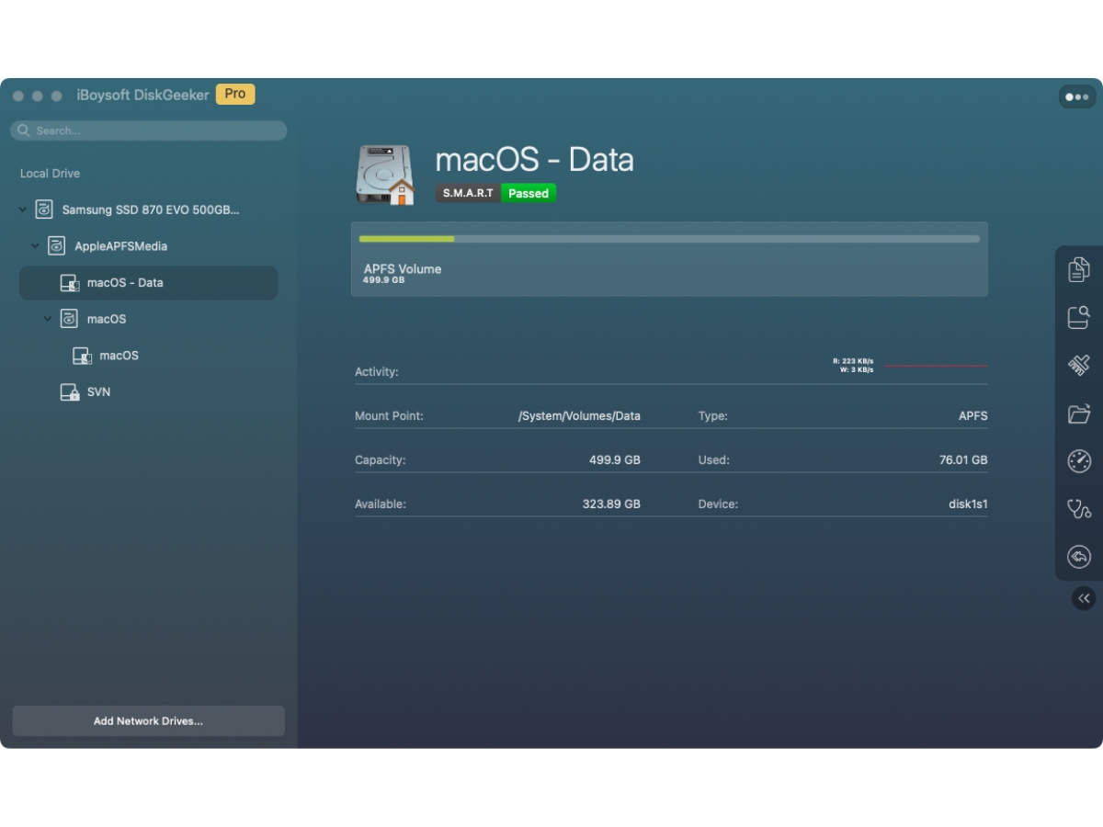Select the macOS volume nested under macOS
1103x827 pixels.
(119, 356)
